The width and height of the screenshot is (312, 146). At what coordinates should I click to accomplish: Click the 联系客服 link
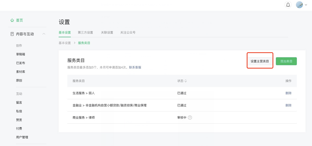pyautogui.click(x=135, y=67)
